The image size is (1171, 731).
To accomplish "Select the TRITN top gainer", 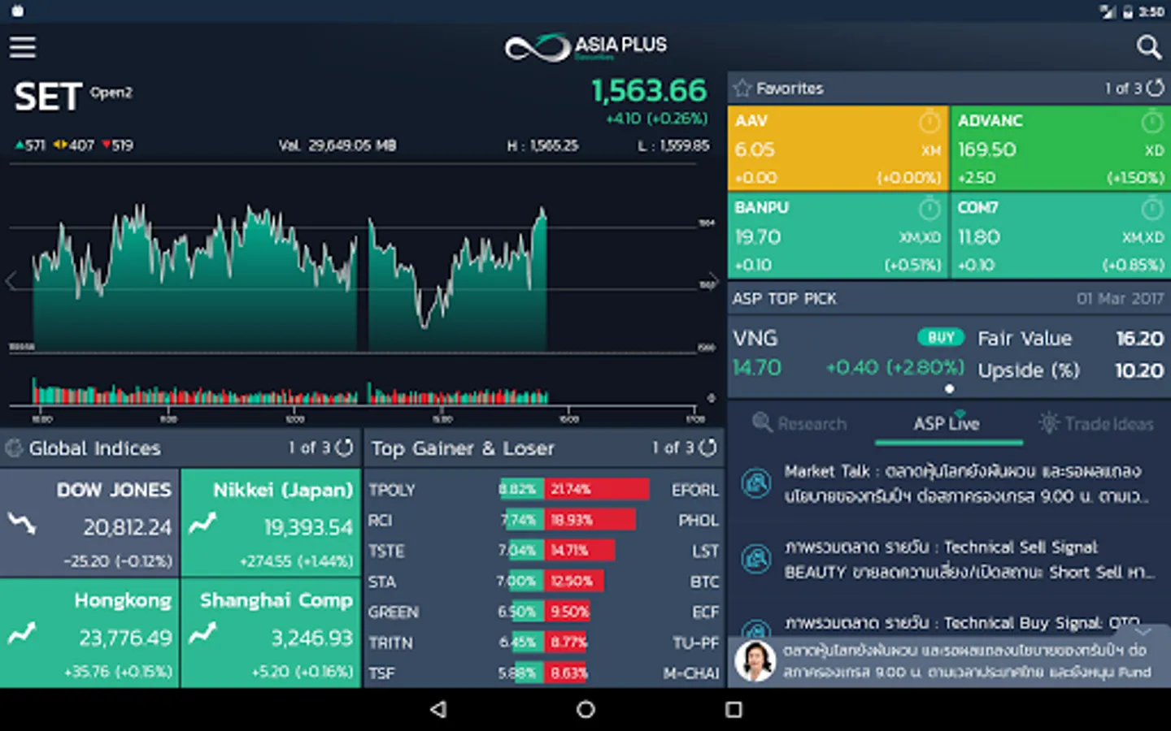I will 390,642.
